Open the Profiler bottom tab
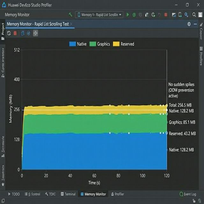Viewport: 204px width, 204px height. click(118, 194)
